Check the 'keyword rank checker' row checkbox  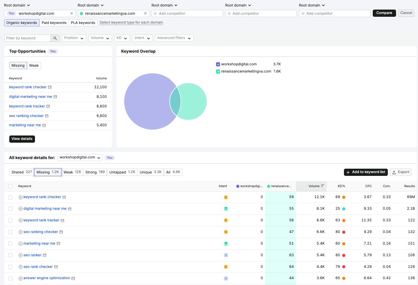10,197
